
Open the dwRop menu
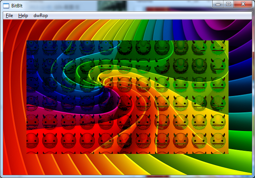(x=40, y=16)
